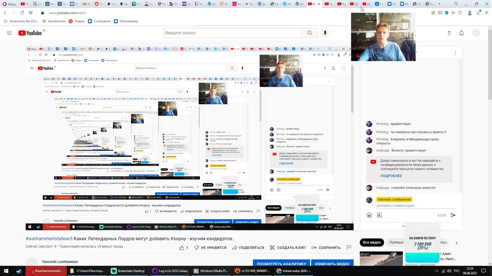The height and width of the screenshot is (276, 492).
Task: Open the #warhammertotalwar3 hashtag link
Action: point(49,239)
